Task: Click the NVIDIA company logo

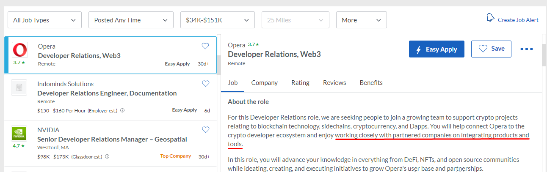Action: (19, 134)
